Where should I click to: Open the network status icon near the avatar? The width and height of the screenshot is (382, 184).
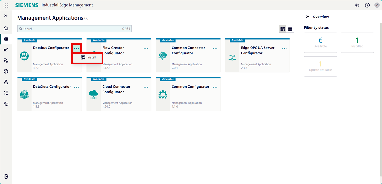357,5
